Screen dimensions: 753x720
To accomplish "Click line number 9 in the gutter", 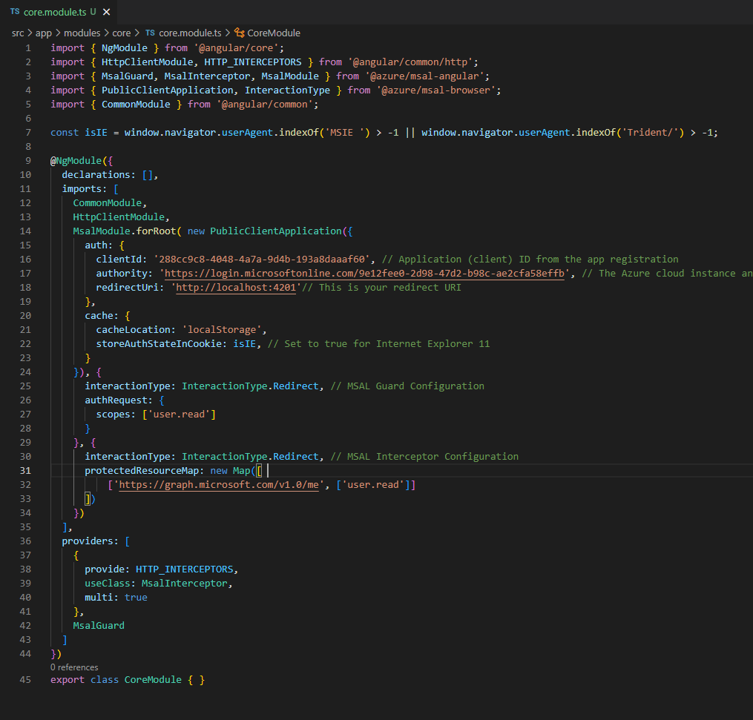I will [x=28, y=161].
